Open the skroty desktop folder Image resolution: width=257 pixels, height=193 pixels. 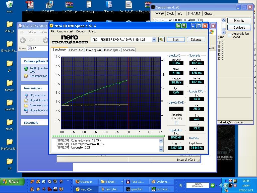pos(10,124)
